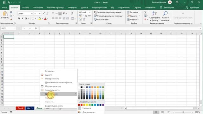The height and width of the screenshot is (114, 203).
Task: Open the Формат cells dropdown
Action: coord(133,20)
